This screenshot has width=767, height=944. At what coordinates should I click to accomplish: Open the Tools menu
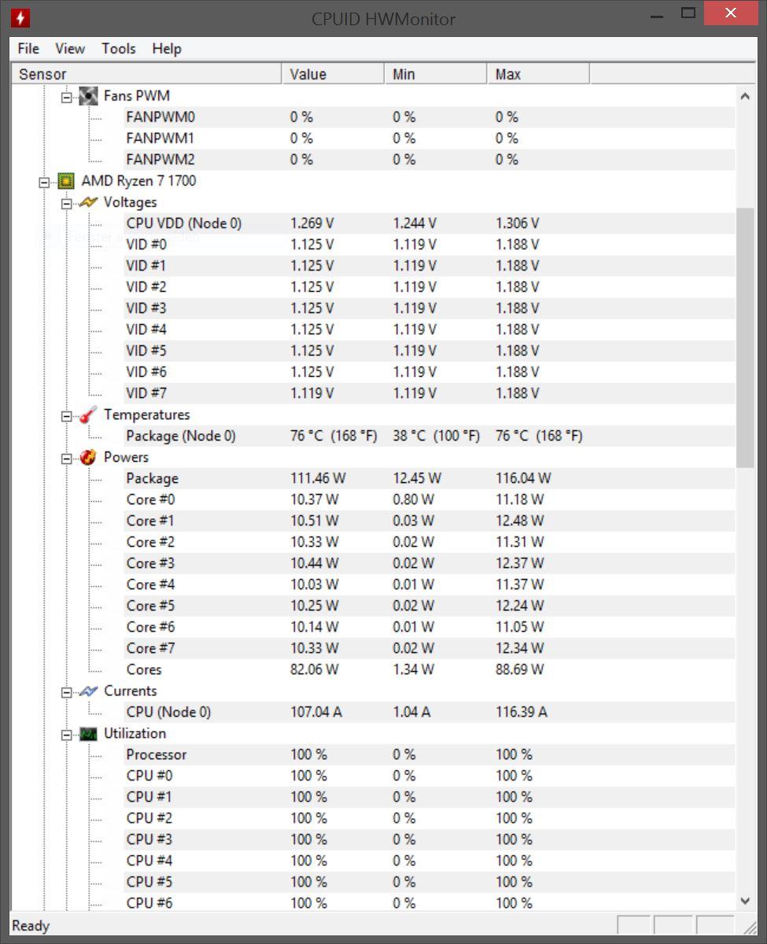119,49
